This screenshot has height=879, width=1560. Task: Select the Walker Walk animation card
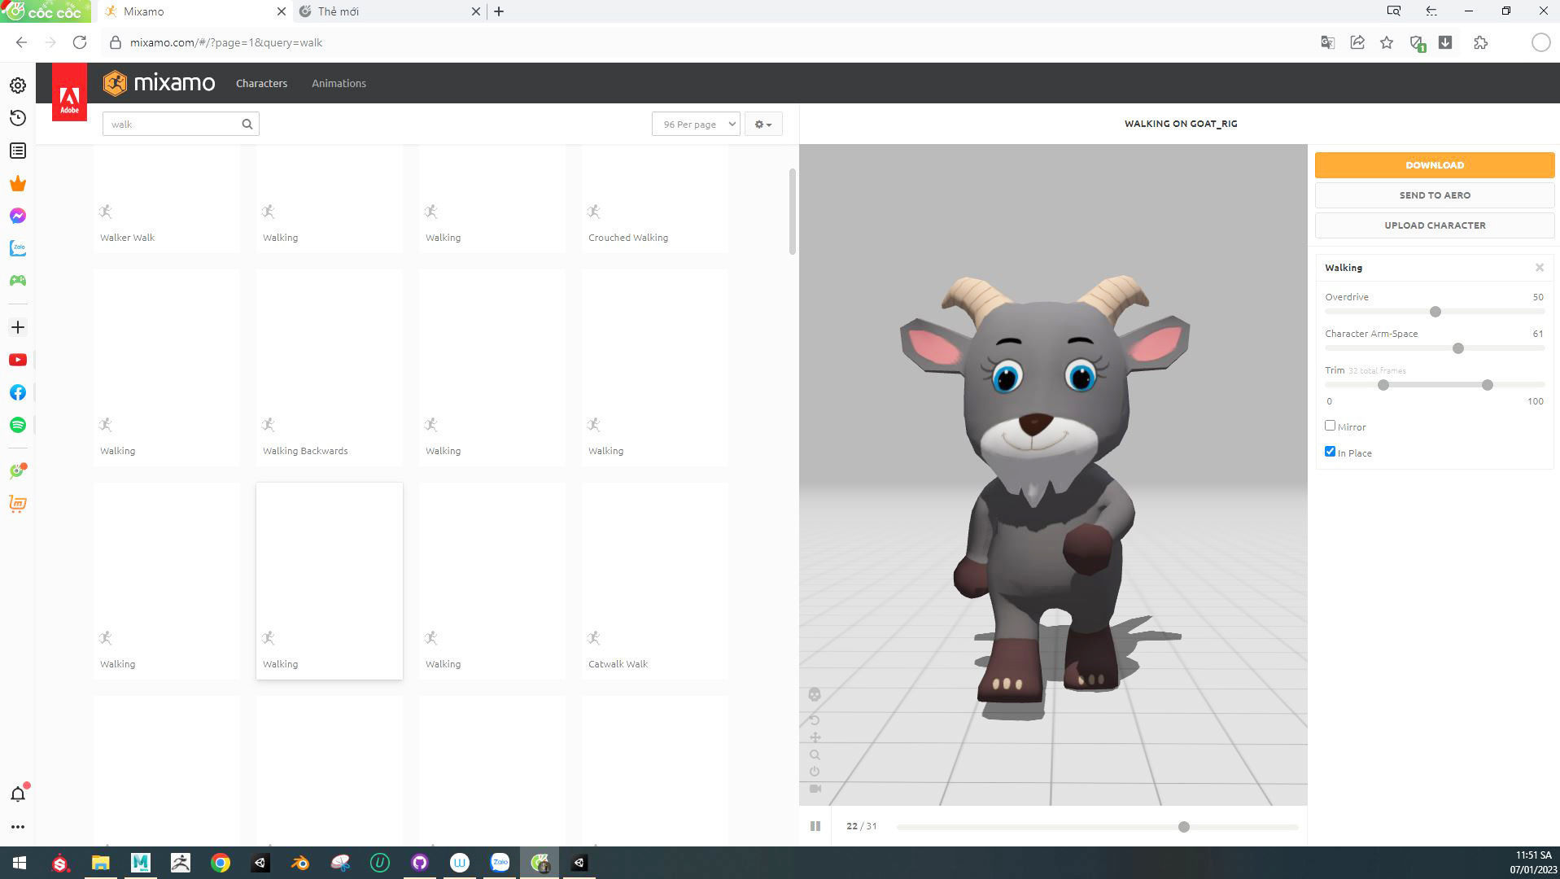(167, 199)
